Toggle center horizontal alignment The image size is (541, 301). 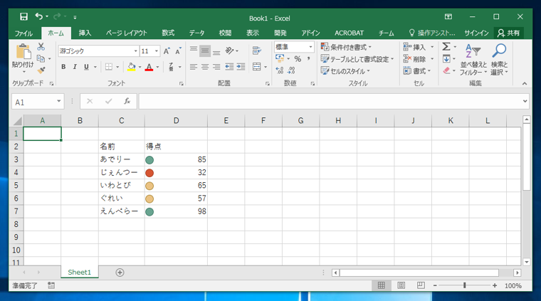click(205, 67)
